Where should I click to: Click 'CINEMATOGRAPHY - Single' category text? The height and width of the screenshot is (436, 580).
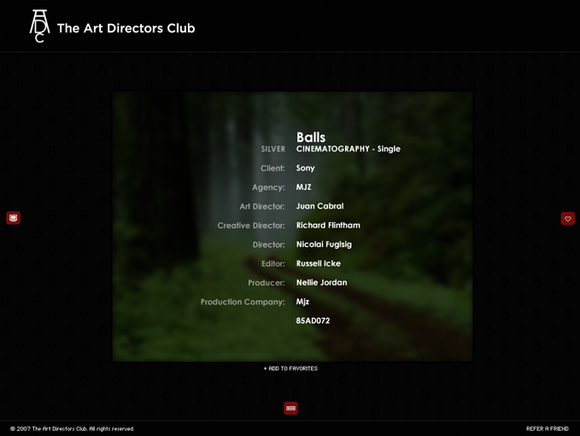[348, 149]
